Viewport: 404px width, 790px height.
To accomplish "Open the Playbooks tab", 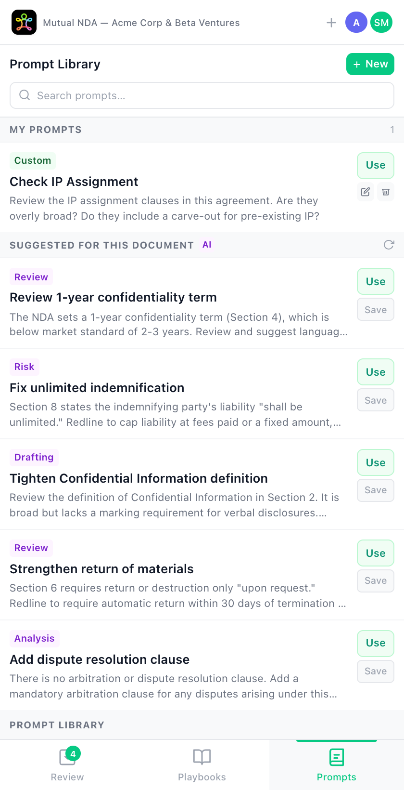I will [202, 764].
